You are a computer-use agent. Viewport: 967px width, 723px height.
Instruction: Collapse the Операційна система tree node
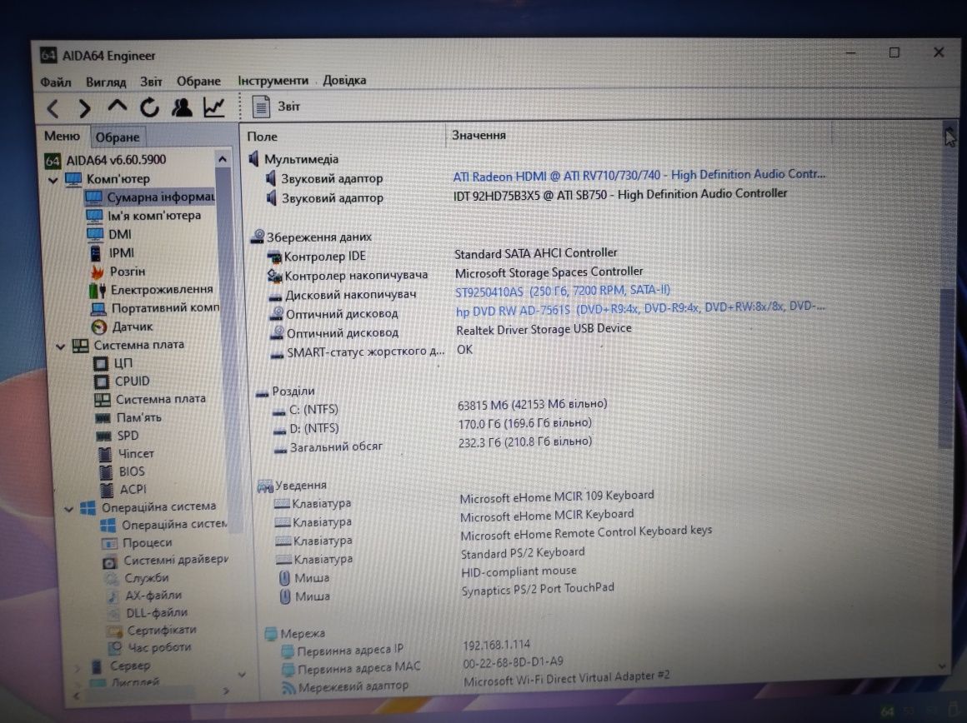point(68,509)
